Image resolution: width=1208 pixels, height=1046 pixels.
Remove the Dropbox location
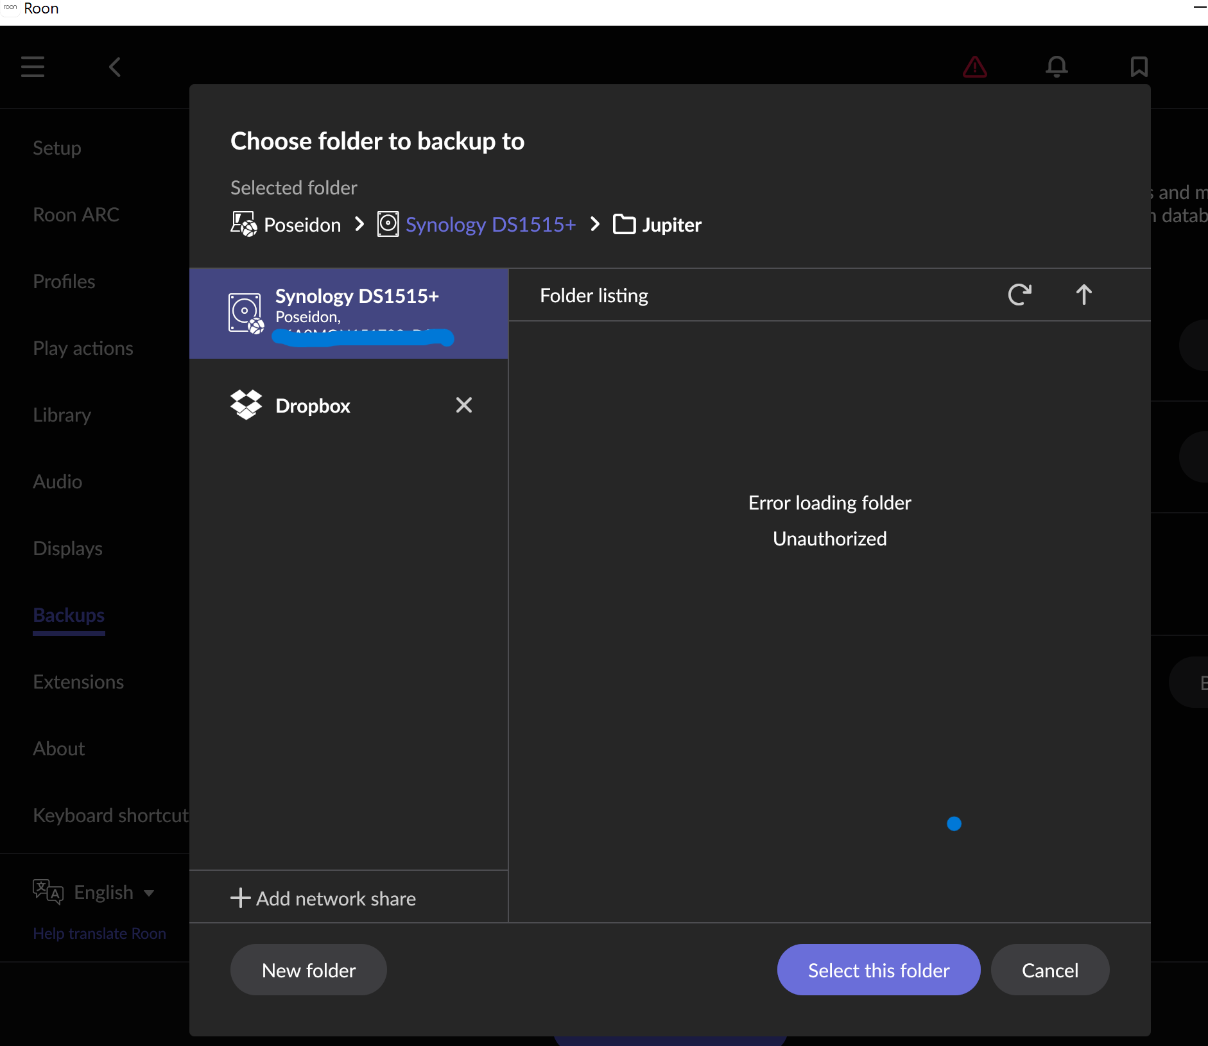click(x=463, y=405)
